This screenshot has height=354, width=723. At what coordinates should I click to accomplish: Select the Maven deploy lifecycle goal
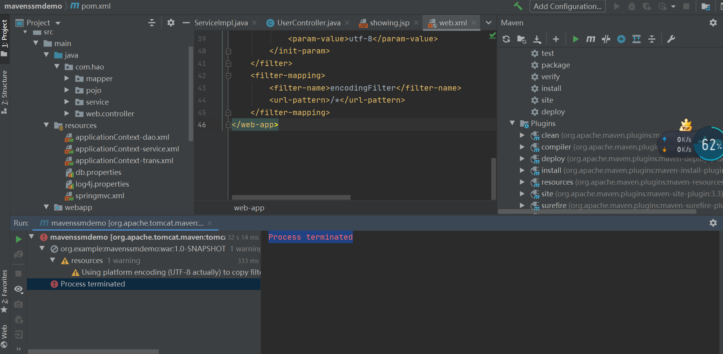click(553, 112)
